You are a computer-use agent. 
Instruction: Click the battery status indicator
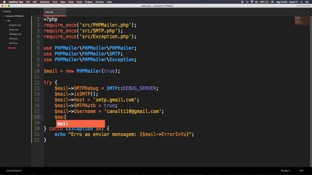tap(264, 2)
